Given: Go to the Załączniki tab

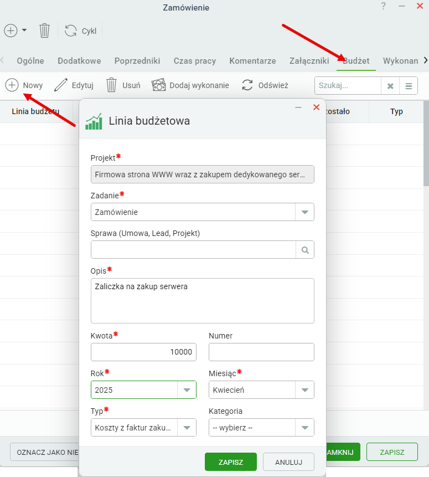Looking at the screenshot, I should (x=309, y=61).
